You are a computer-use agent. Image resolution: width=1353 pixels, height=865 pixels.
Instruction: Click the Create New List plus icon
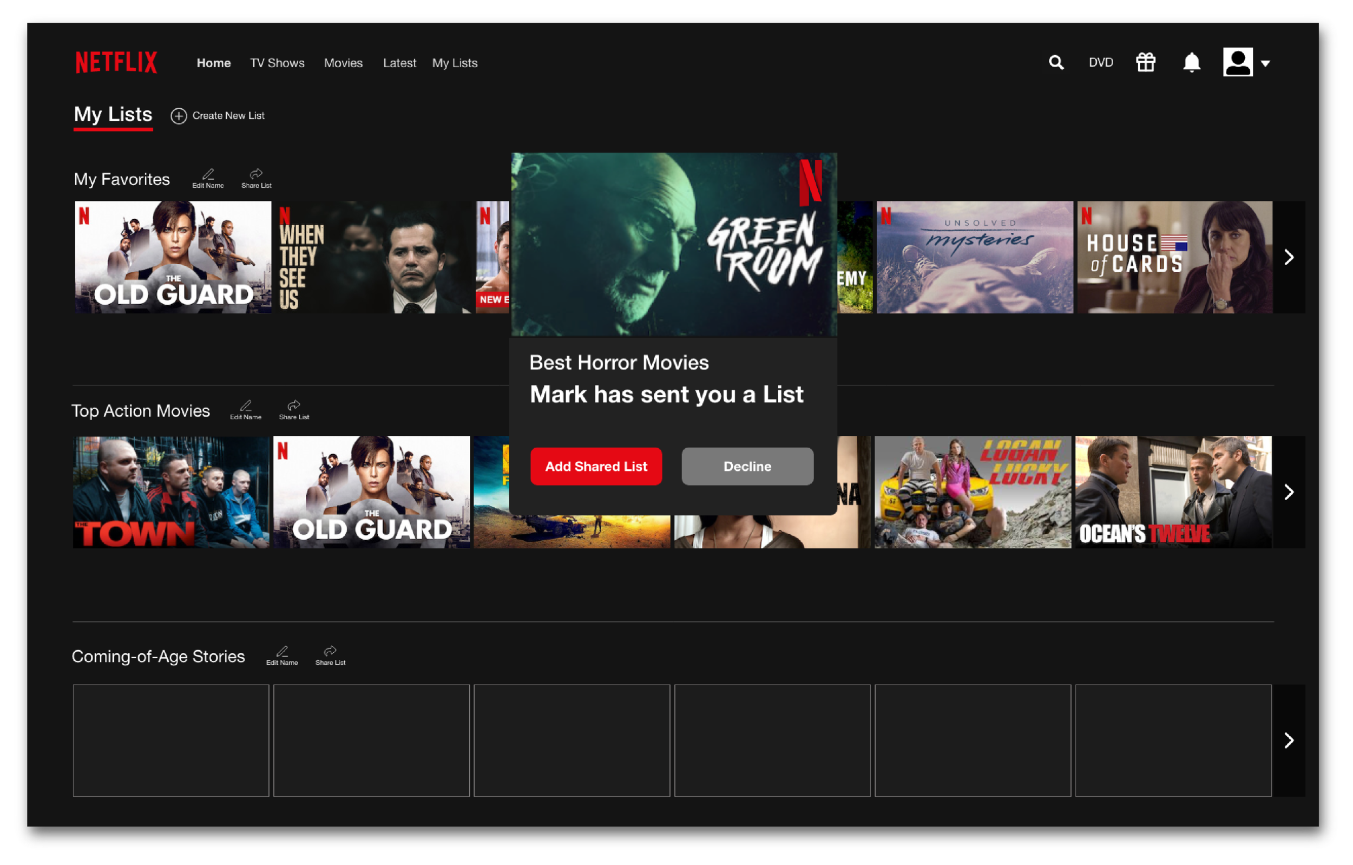pos(179,116)
